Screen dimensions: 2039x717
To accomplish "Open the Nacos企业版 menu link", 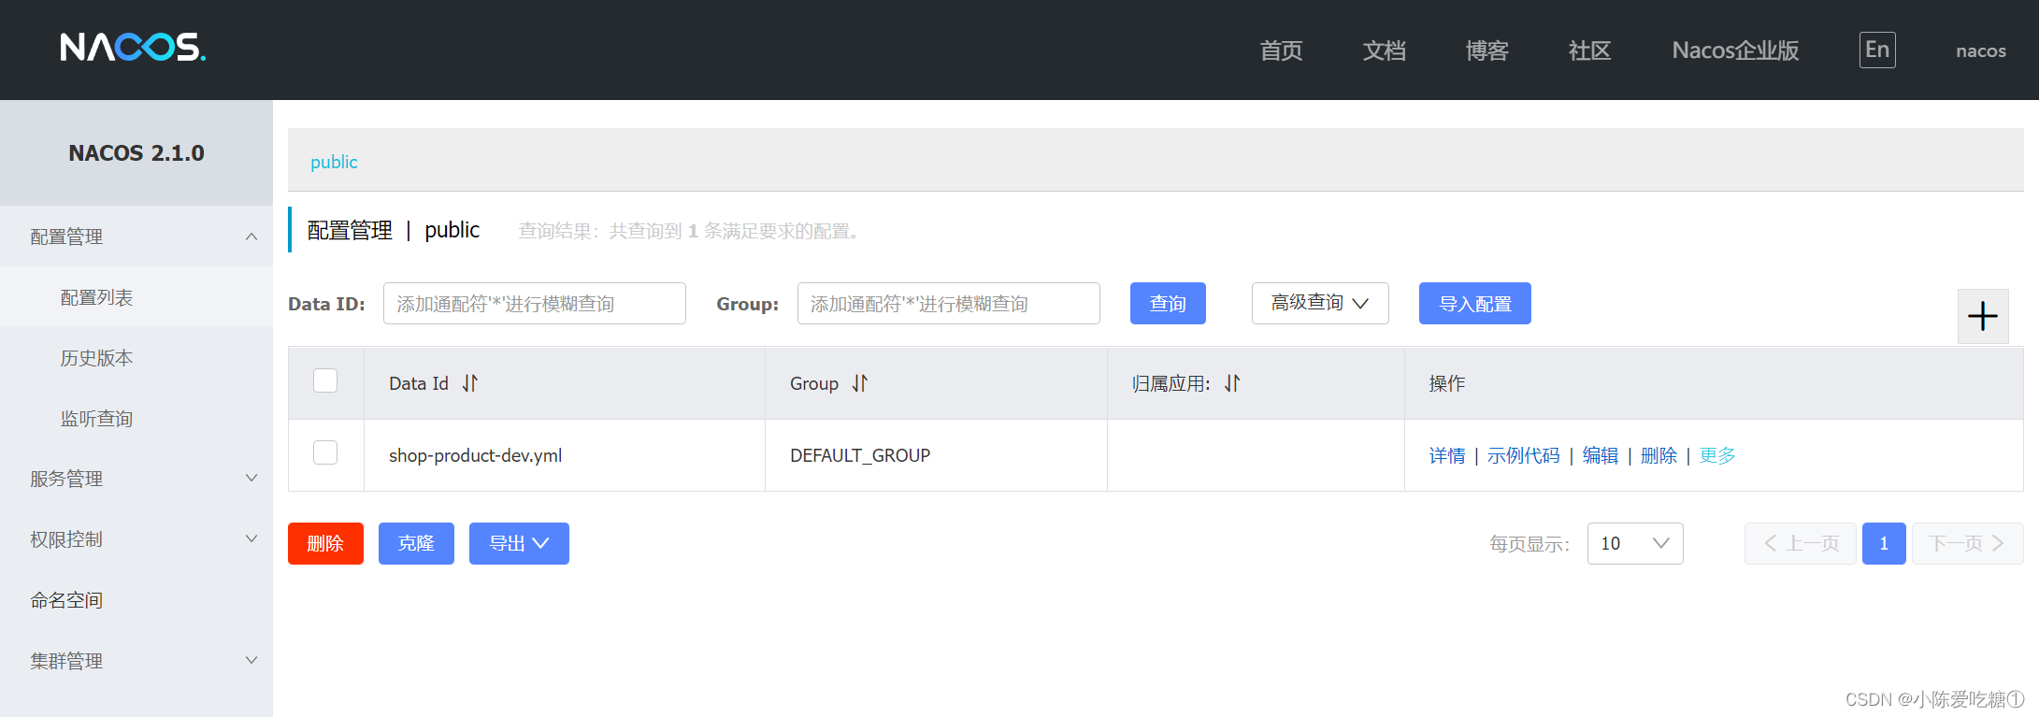I will (1735, 50).
